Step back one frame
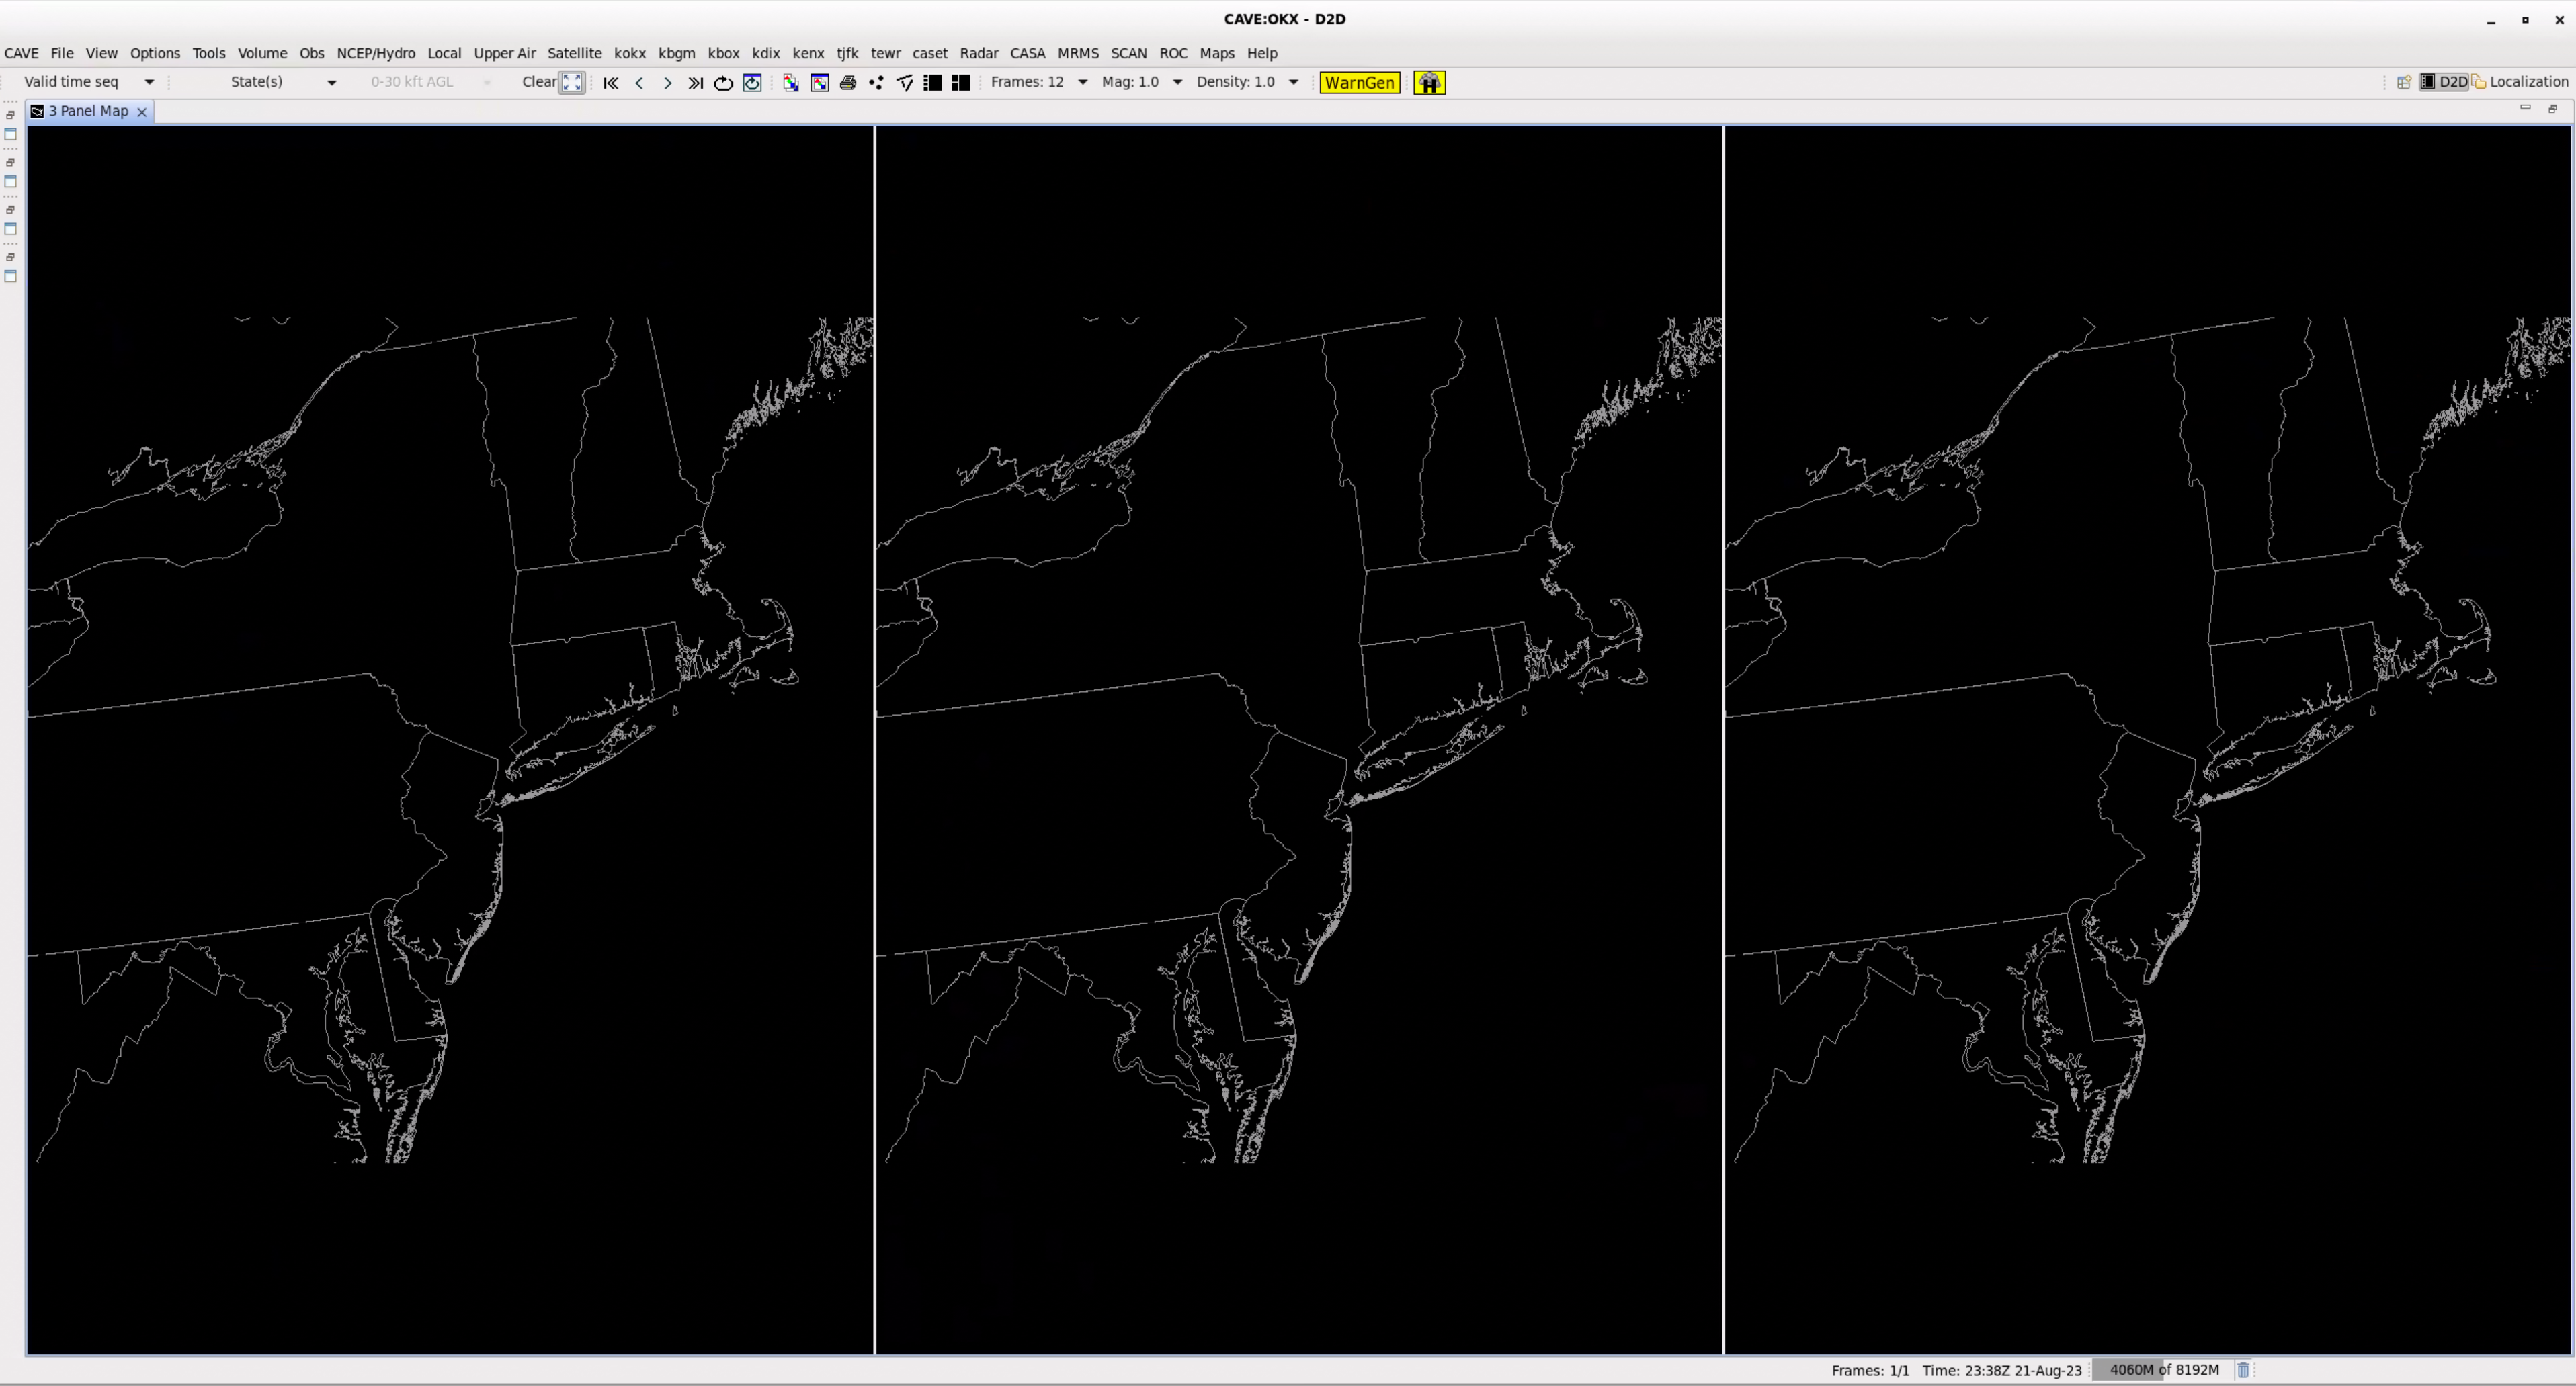This screenshot has height=1386, width=2576. click(x=639, y=83)
